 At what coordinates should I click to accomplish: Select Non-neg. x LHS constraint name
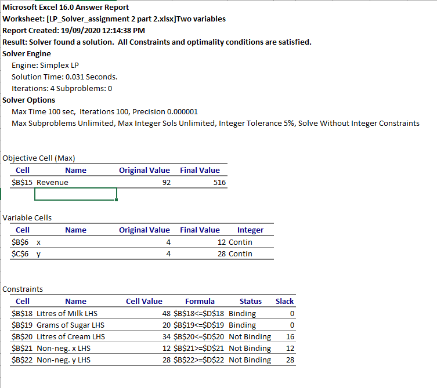coord(63,349)
